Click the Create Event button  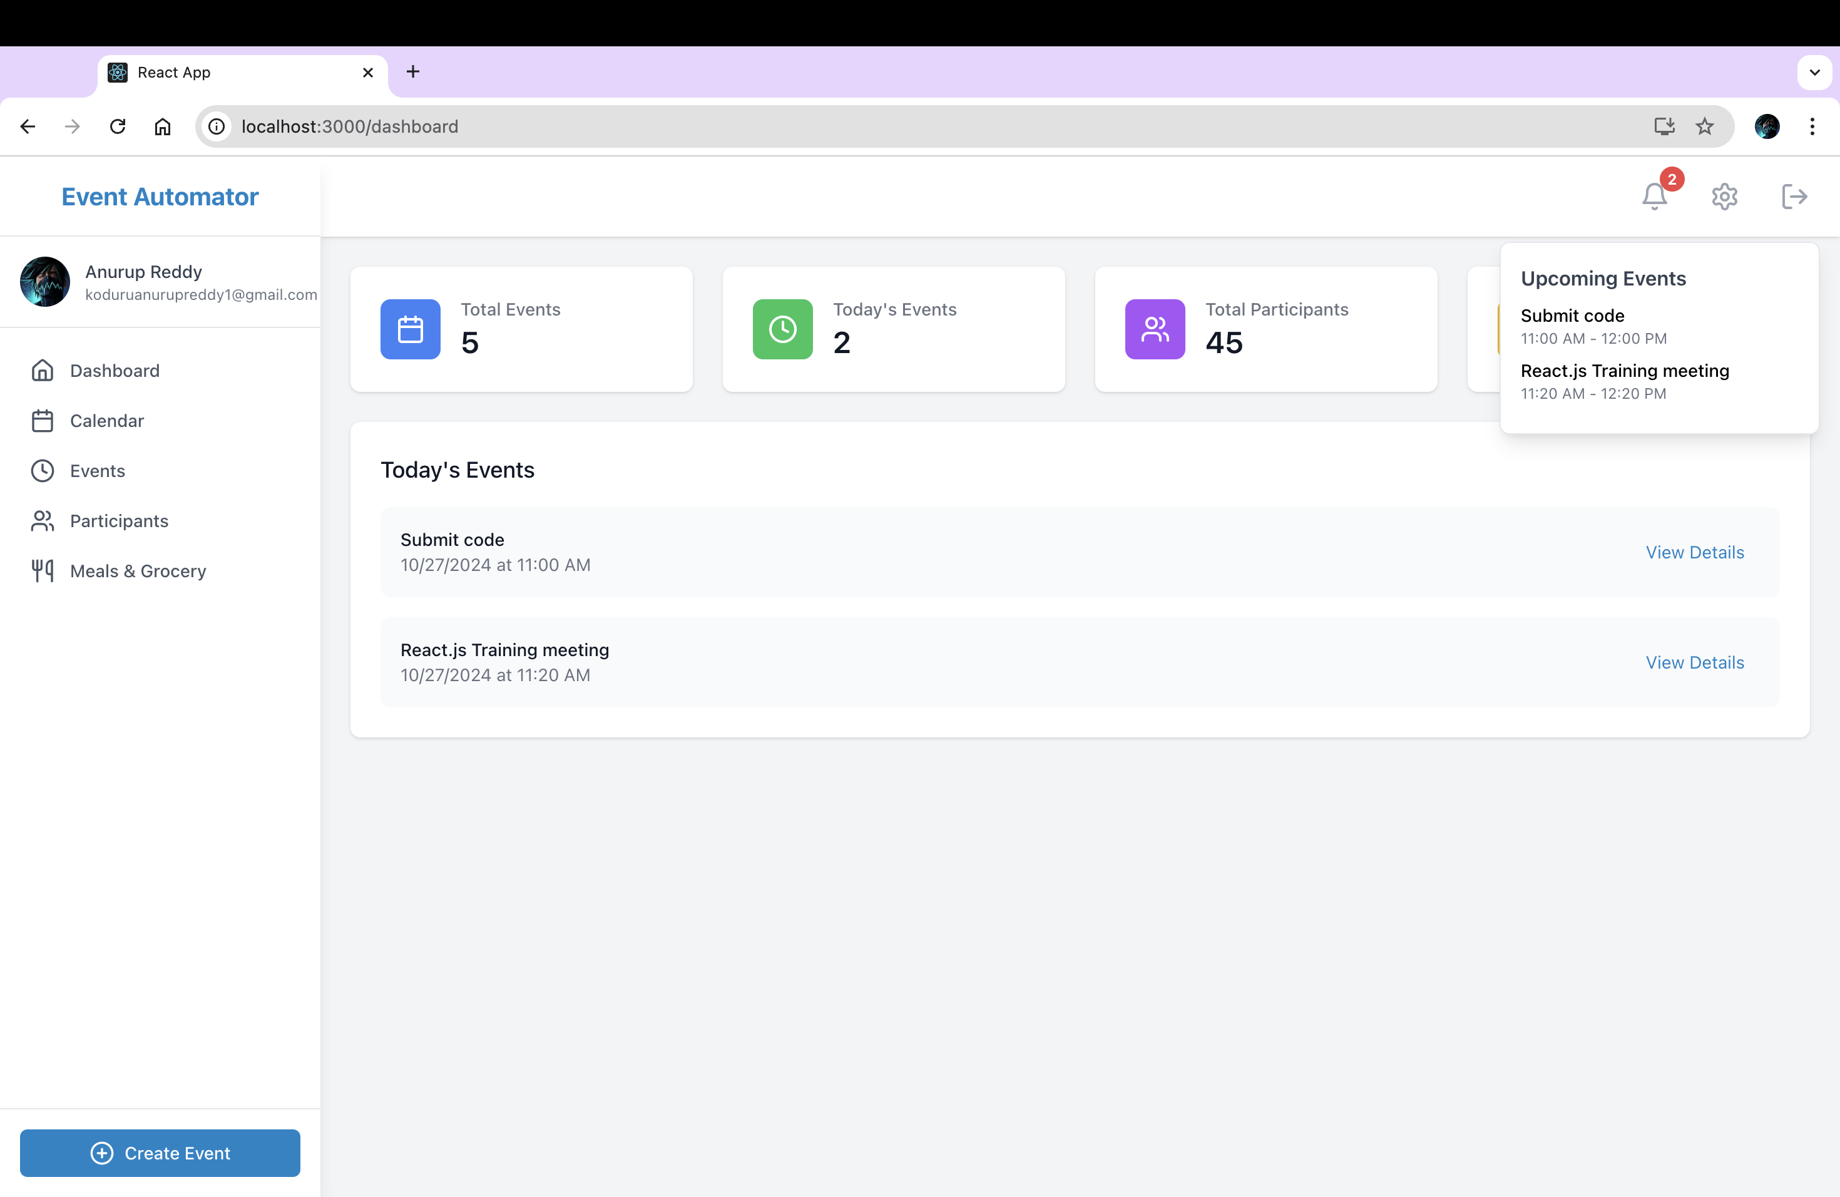tap(160, 1153)
